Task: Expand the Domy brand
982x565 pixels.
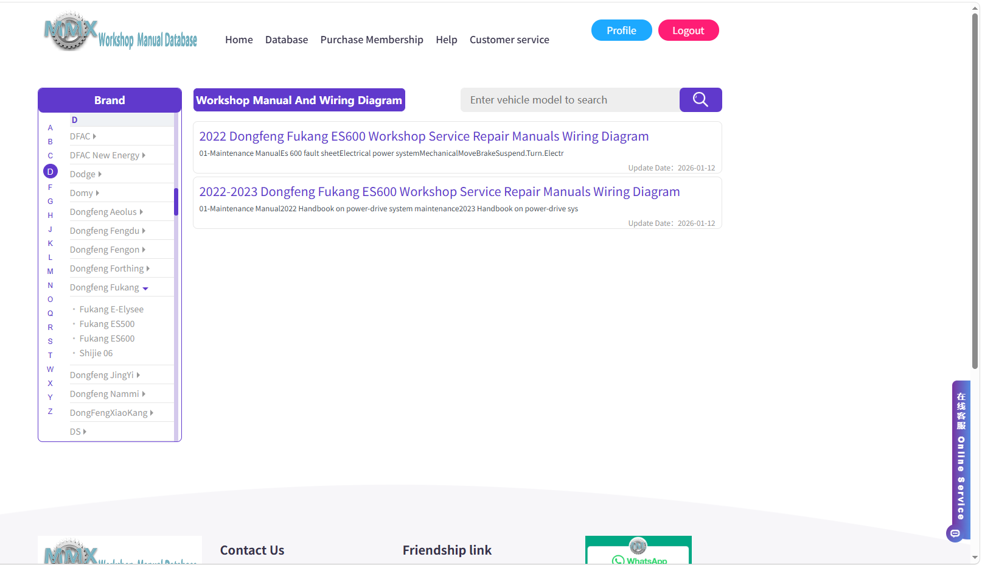Action: [x=85, y=193]
